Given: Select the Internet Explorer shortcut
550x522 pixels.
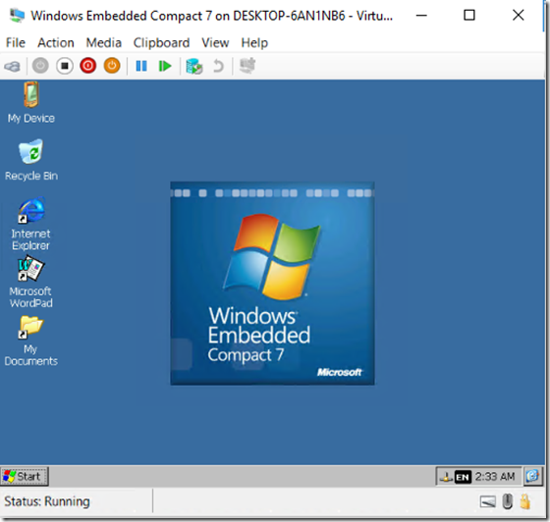Looking at the screenshot, I should (30, 224).
